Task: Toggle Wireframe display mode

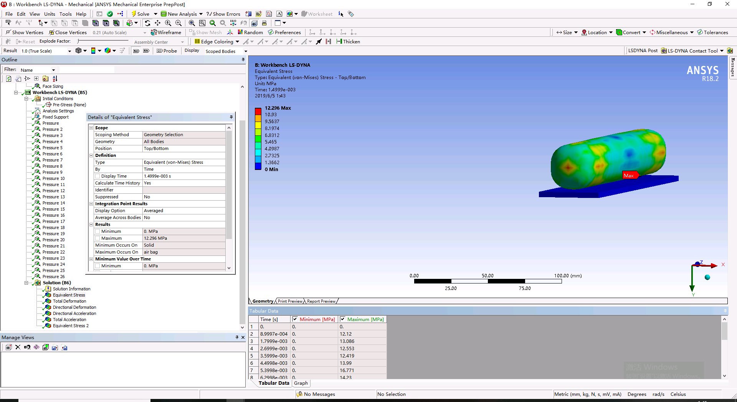Action: coord(166,33)
